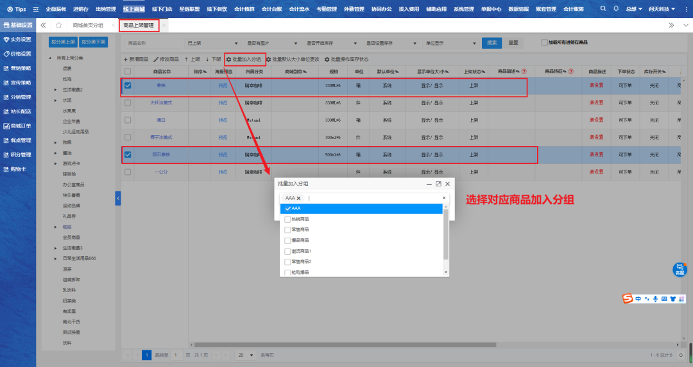Tick the 爆品商品 checkbox in dropdown list

(x=287, y=240)
